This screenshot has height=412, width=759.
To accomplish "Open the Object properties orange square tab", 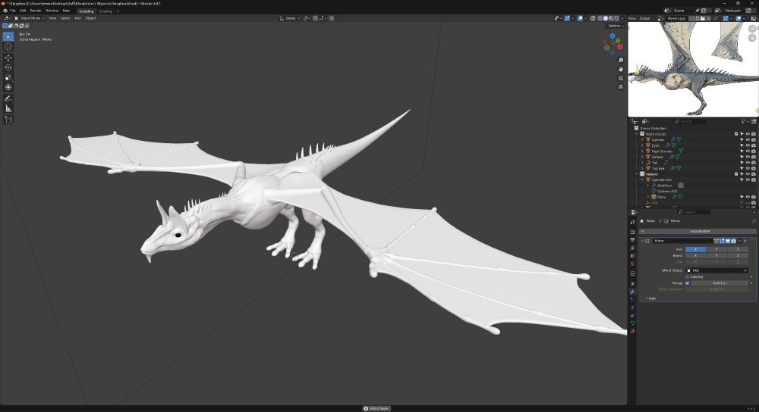I will pyautogui.click(x=632, y=283).
